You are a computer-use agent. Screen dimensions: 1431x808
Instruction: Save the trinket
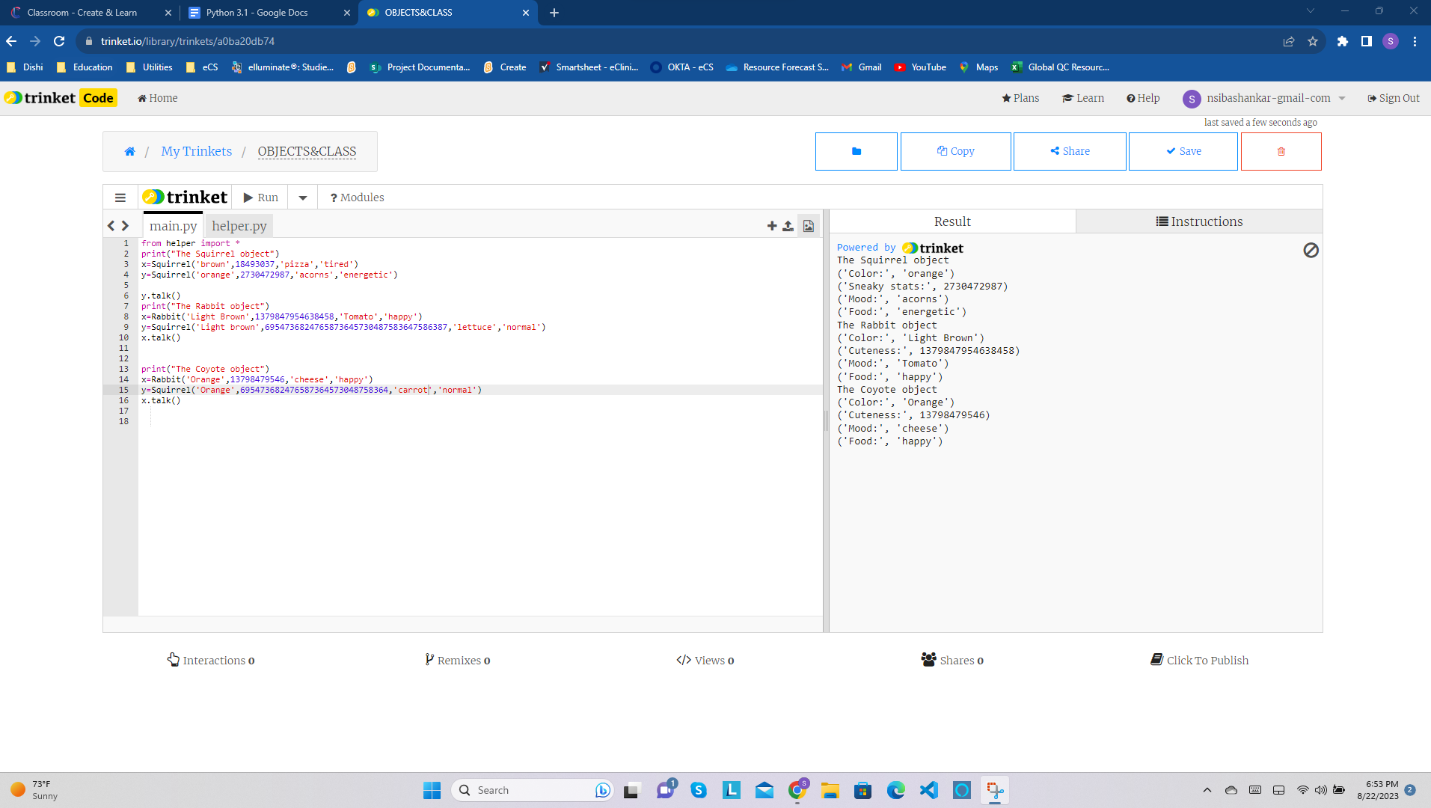tap(1183, 151)
